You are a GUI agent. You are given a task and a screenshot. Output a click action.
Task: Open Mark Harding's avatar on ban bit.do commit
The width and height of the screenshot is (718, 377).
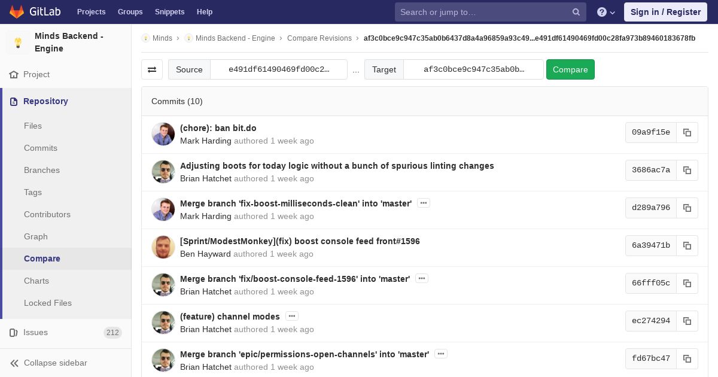click(x=163, y=134)
